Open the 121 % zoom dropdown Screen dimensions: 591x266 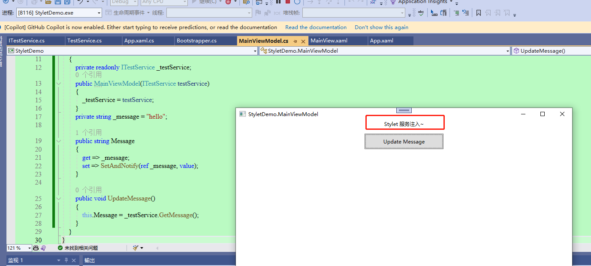30,248
